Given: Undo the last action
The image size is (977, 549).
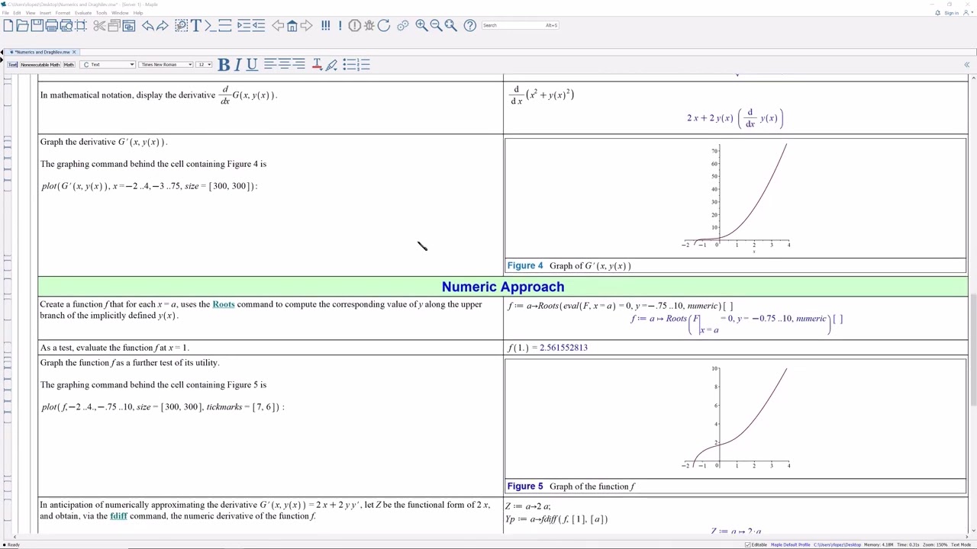Looking at the screenshot, I should point(148,26).
